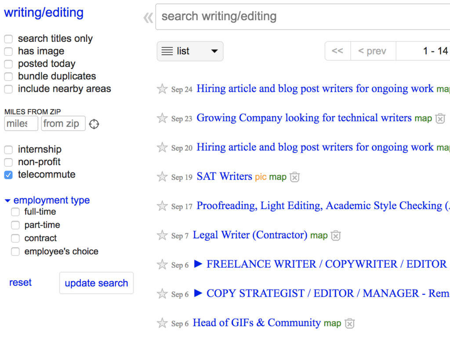The width and height of the screenshot is (450, 345).
Task: Collapse the sidebar with the double-chevron icon
Action: [x=148, y=18]
